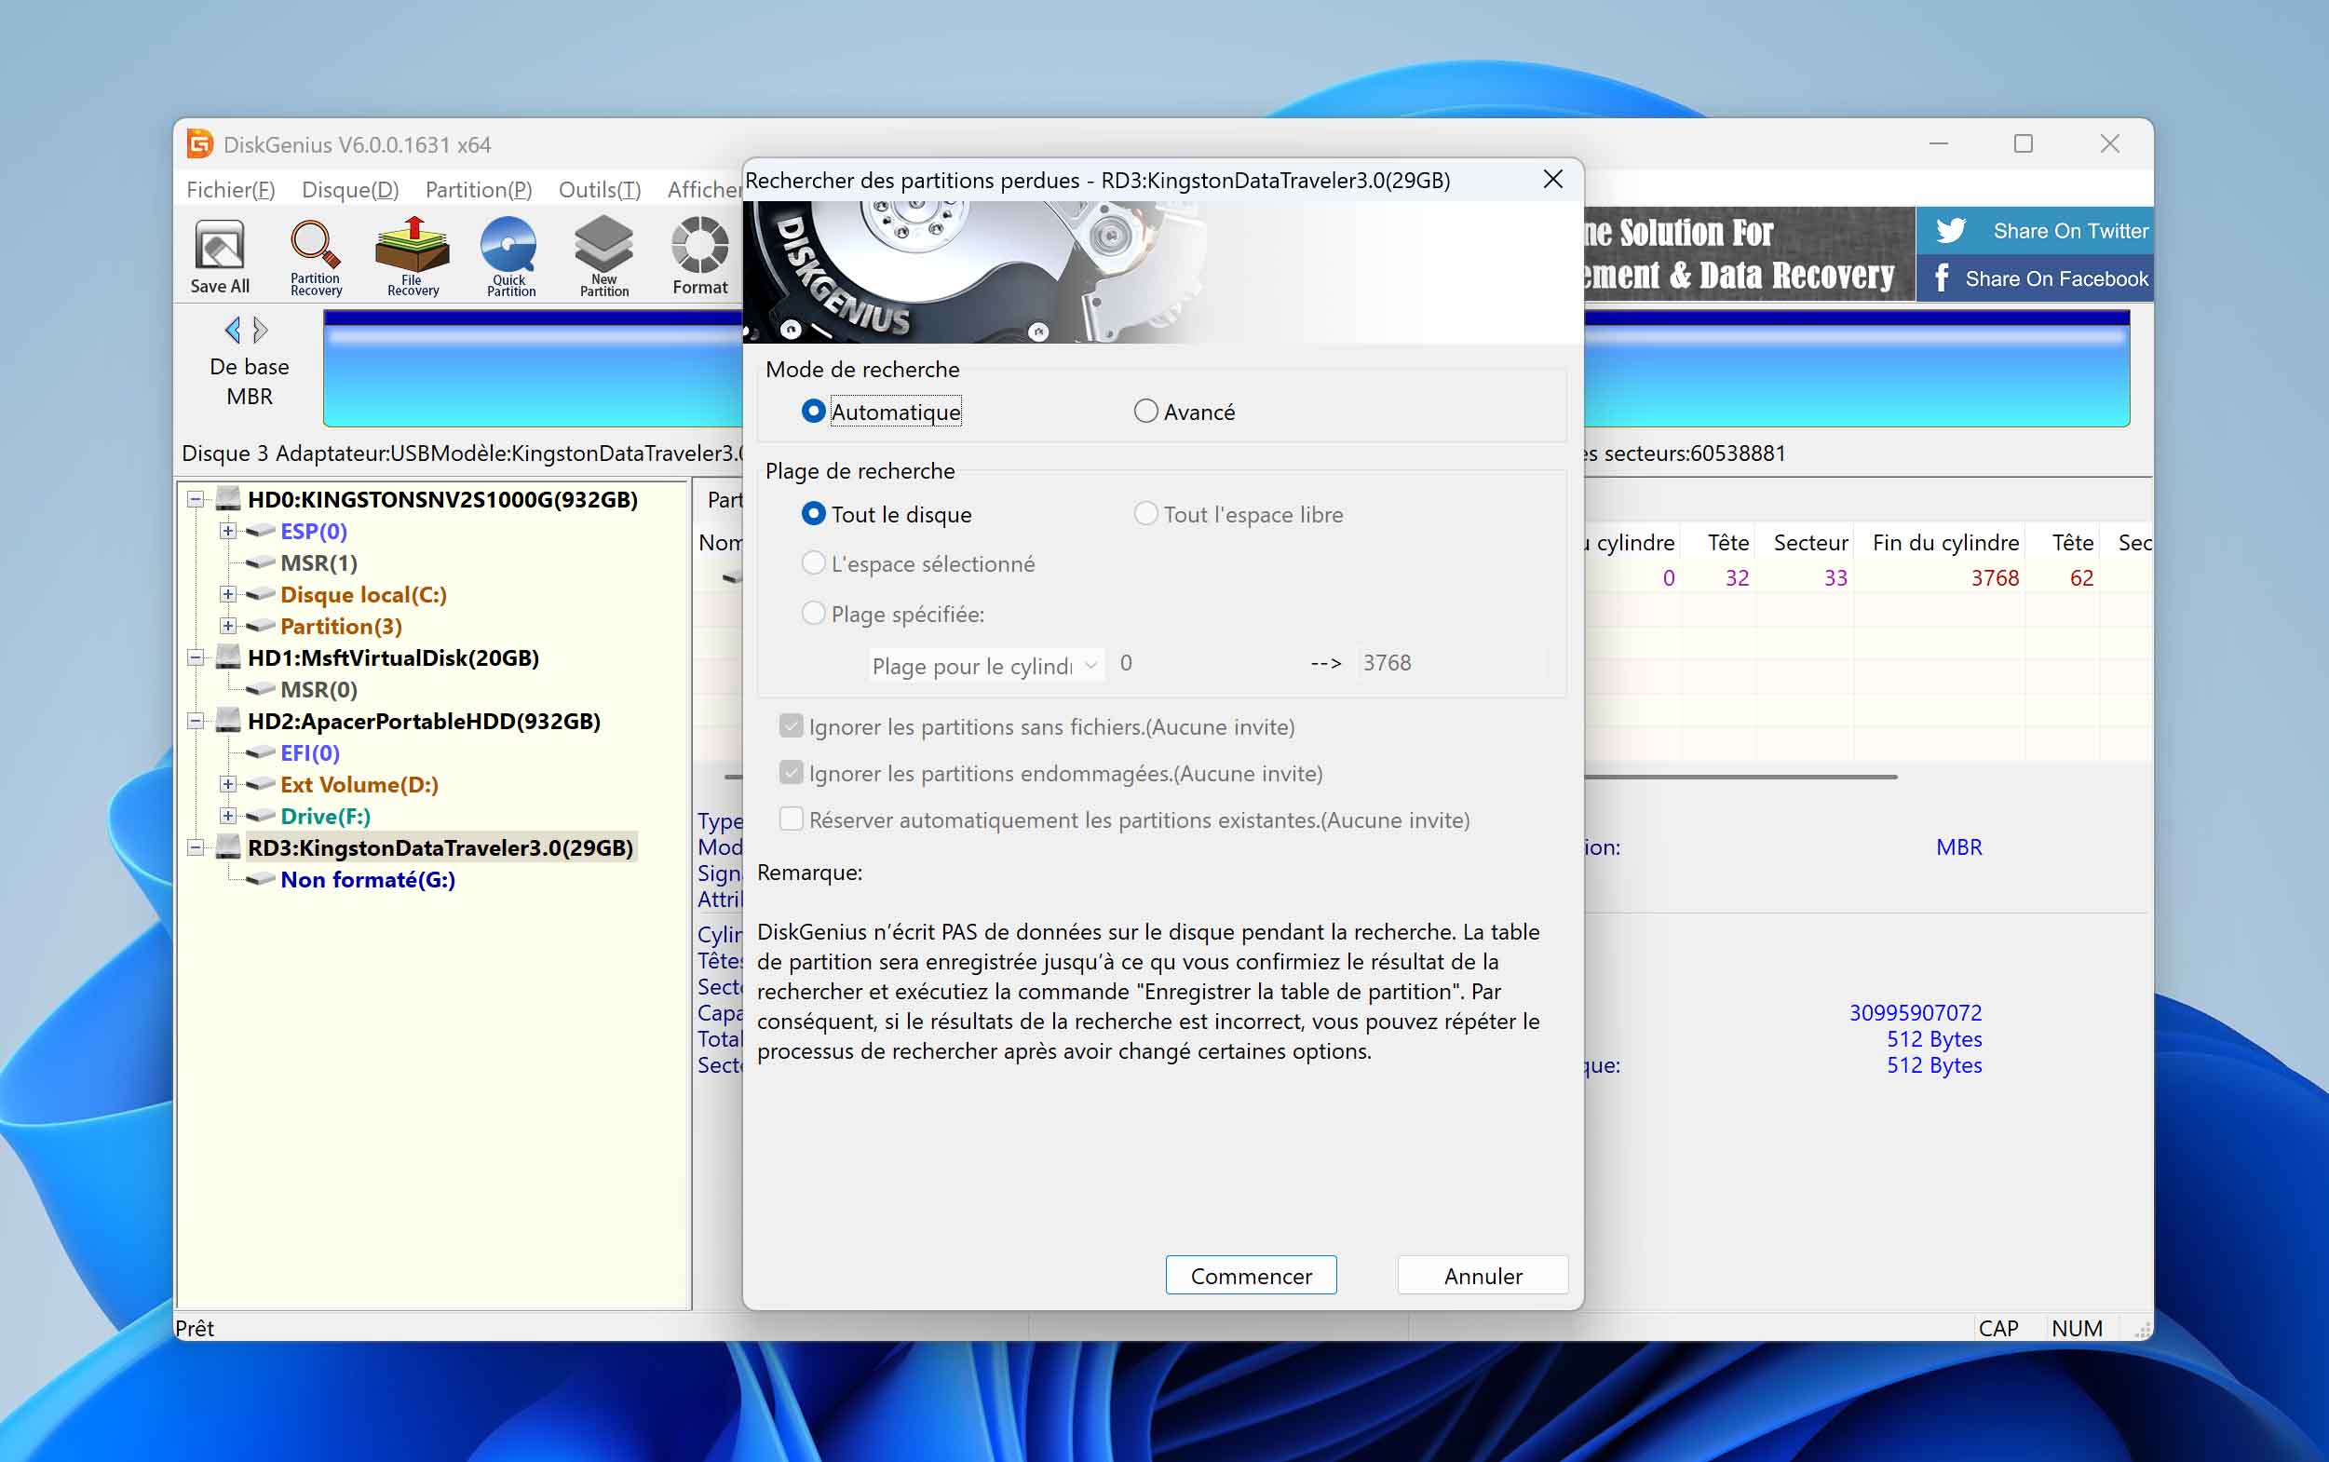Click the Facebook f icon
Image resolution: width=2329 pixels, height=1462 pixels.
(1942, 278)
